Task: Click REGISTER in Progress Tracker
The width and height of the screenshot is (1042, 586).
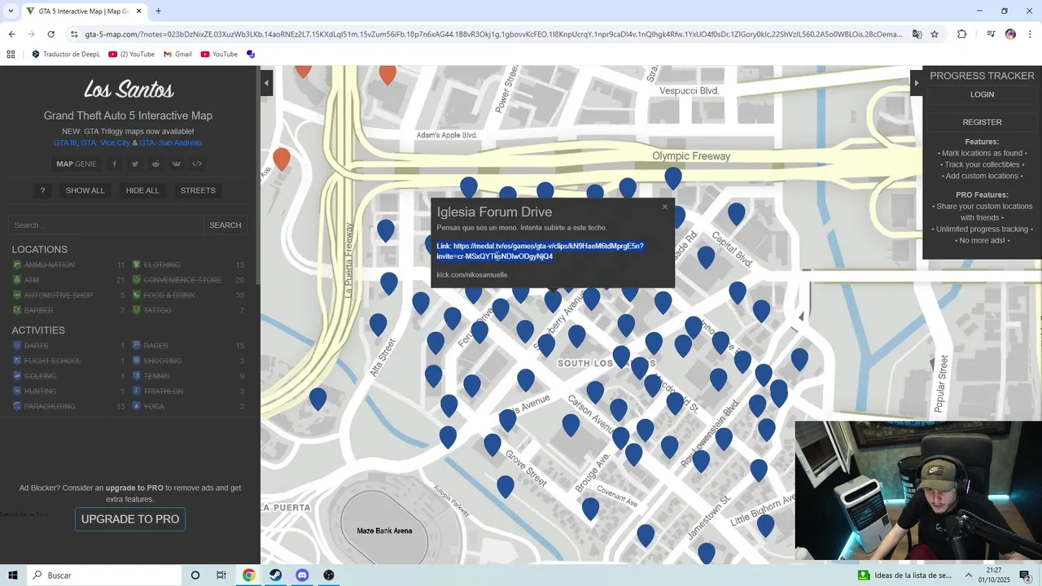Action: [982, 122]
